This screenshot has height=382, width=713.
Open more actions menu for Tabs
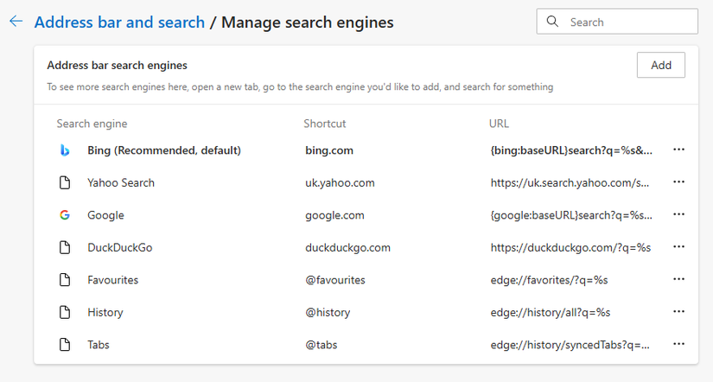point(678,345)
